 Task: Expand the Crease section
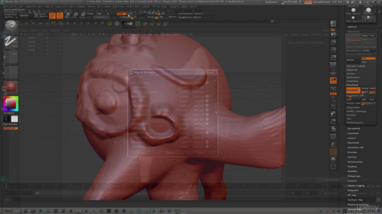(350, 74)
